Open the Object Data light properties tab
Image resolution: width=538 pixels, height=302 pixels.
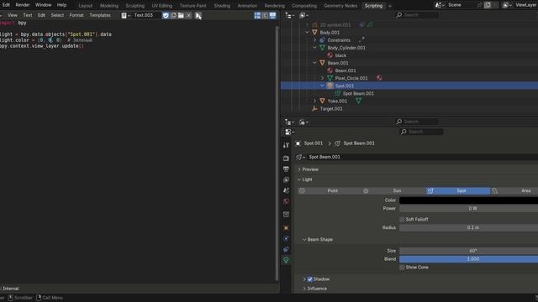coord(286,260)
